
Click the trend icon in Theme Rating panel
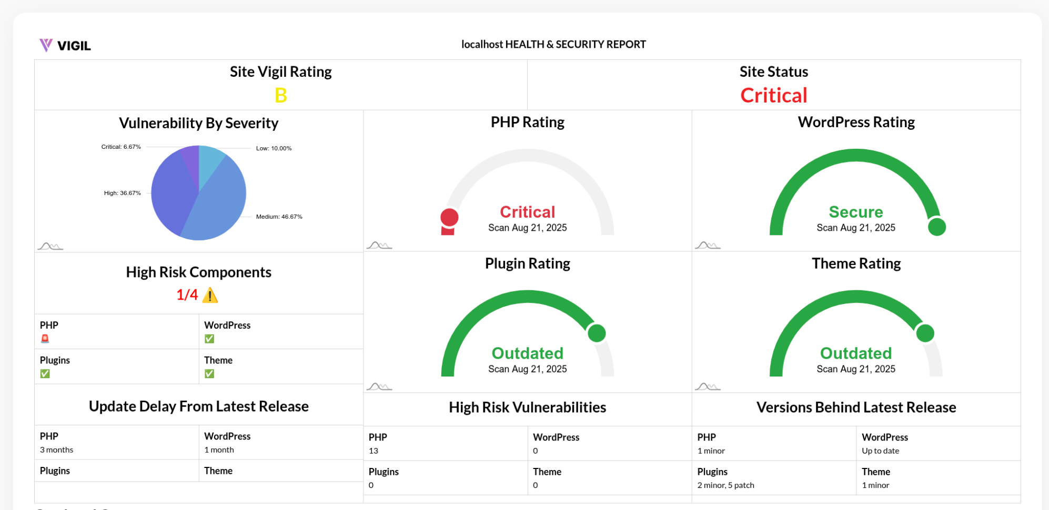[x=707, y=386]
